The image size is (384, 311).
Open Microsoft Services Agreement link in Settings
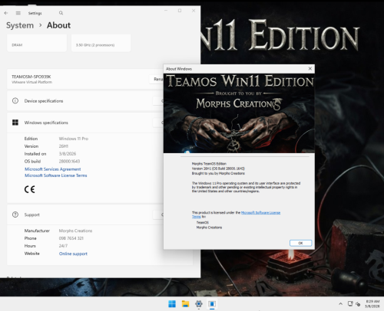pyautogui.click(x=53, y=169)
